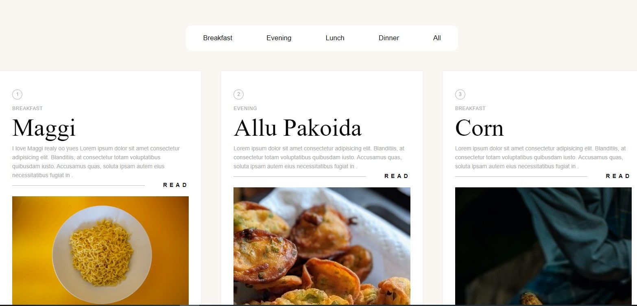Select the Breakfast filter tab
637x306 pixels.
(218, 38)
